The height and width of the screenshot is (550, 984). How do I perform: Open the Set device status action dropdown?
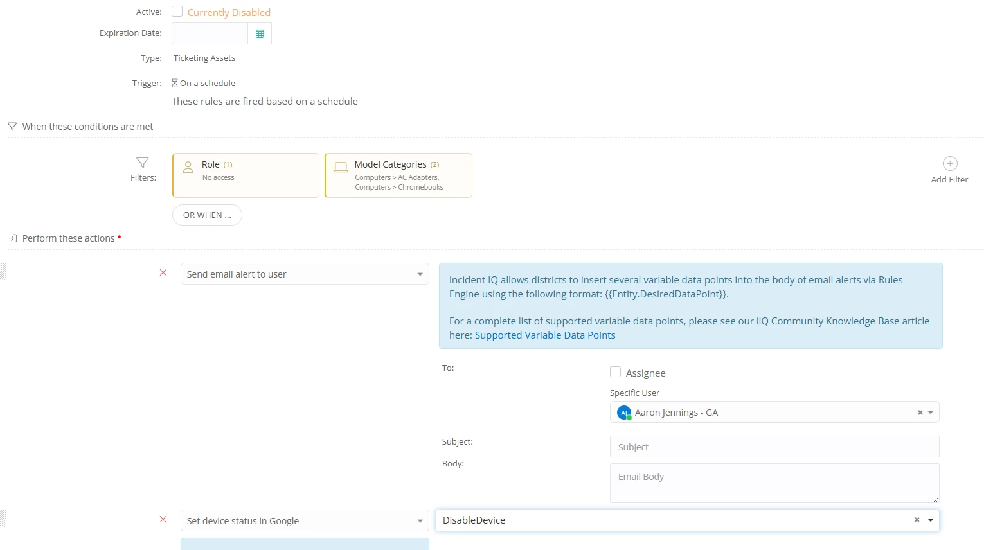pos(305,520)
